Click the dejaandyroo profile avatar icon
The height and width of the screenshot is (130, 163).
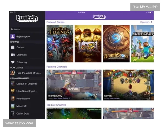click(x=13, y=37)
